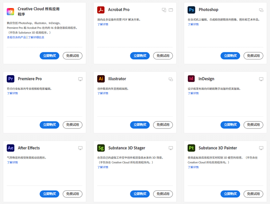Open 了解详细信息 link in Creative Cloud card
This screenshot has width=270, height=204.
tap(36, 37)
